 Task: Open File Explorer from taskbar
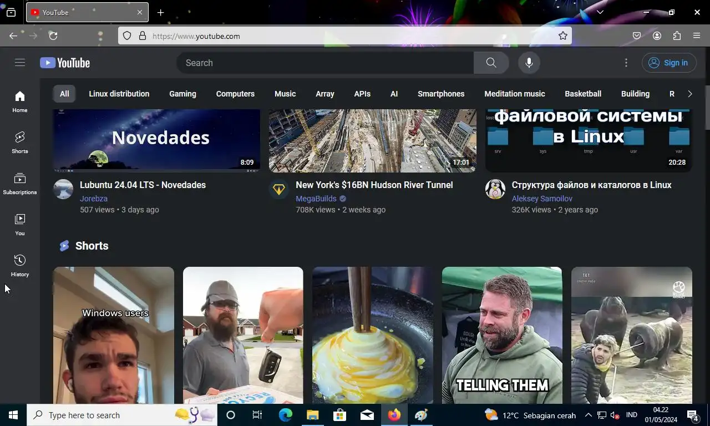point(313,415)
